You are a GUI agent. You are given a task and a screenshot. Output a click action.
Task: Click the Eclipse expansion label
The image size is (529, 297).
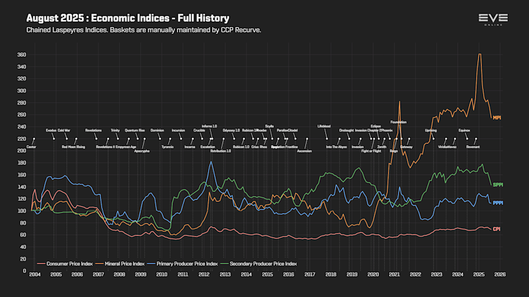(x=376, y=127)
